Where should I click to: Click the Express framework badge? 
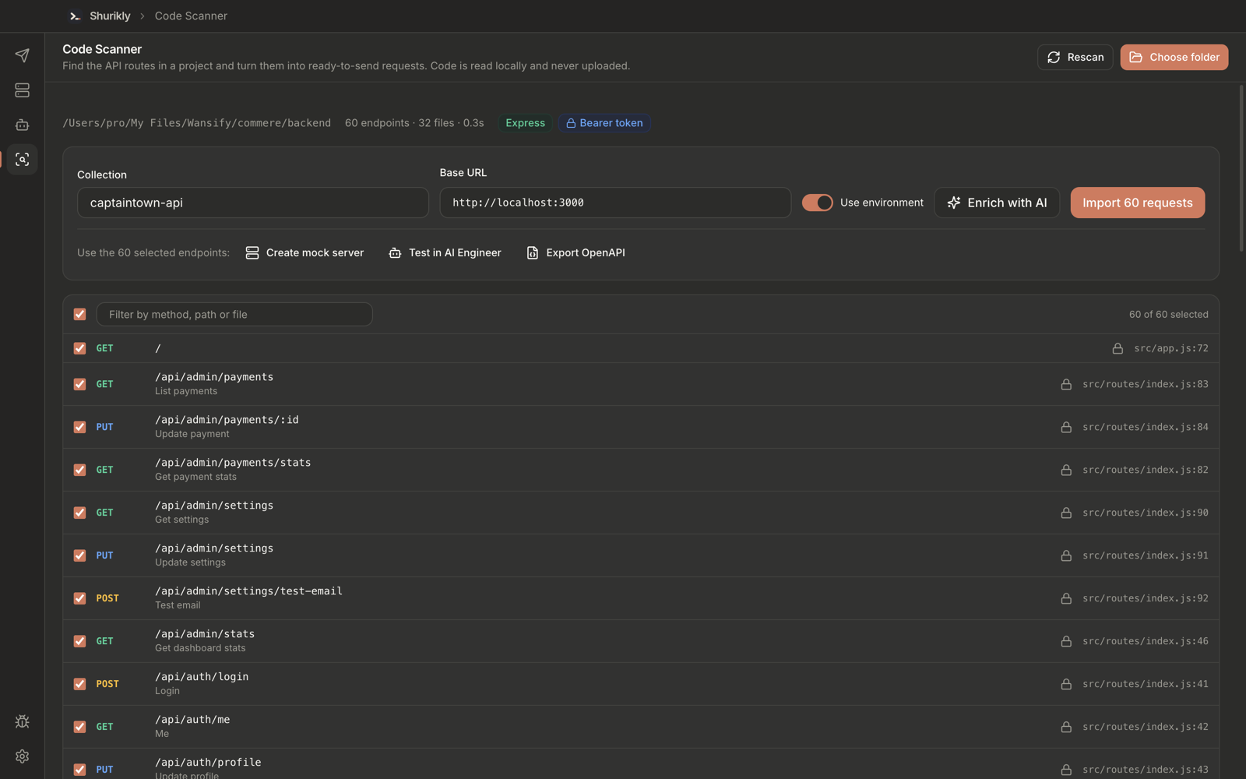tap(526, 123)
